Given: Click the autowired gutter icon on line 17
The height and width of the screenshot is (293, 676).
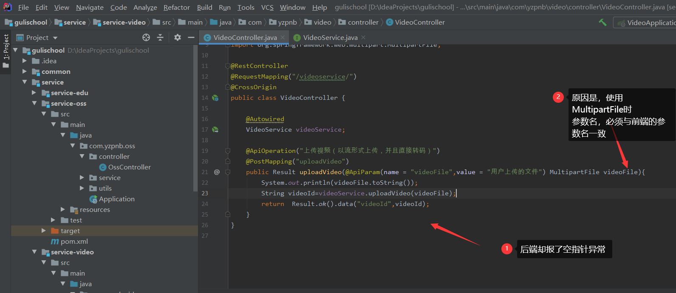Looking at the screenshot, I should click(x=215, y=130).
